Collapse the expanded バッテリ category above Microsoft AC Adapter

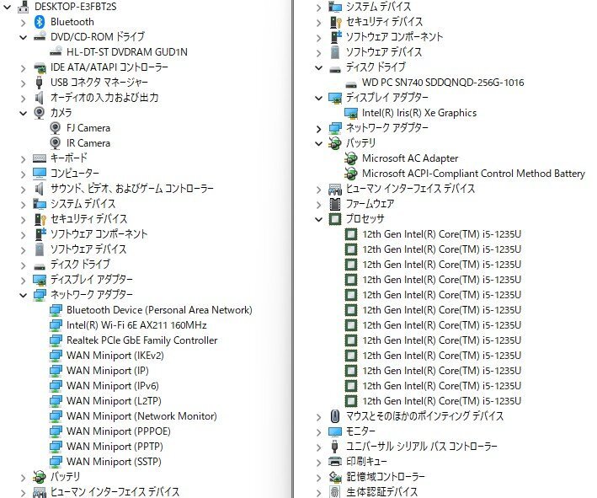click(318, 143)
